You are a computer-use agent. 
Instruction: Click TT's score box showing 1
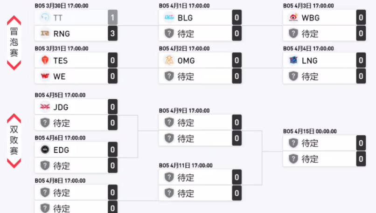[112, 18]
